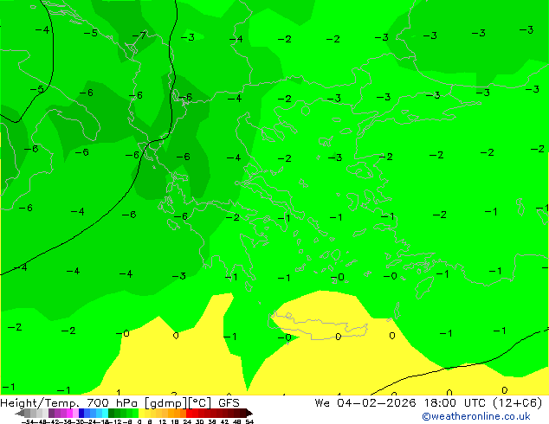The width and height of the screenshot is (549, 424).
Task: Select the bright red swatch in the legend
Action: pos(189,413)
